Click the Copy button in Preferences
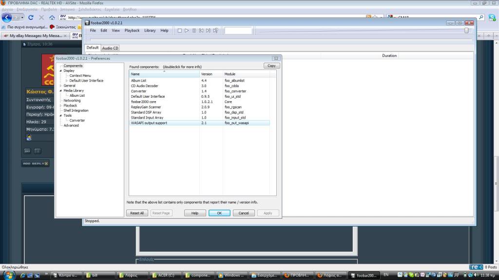This screenshot has width=499, height=280. [x=271, y=66]
